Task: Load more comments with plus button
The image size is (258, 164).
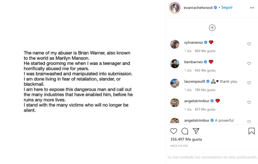Action: point(212,28)
